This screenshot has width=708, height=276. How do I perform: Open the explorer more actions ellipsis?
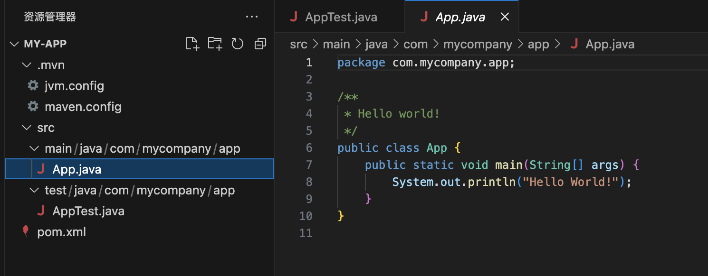[251, 17]
